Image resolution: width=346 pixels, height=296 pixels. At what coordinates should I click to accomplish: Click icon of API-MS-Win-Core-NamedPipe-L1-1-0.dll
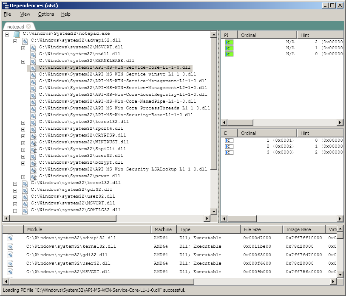pos(33,102)
